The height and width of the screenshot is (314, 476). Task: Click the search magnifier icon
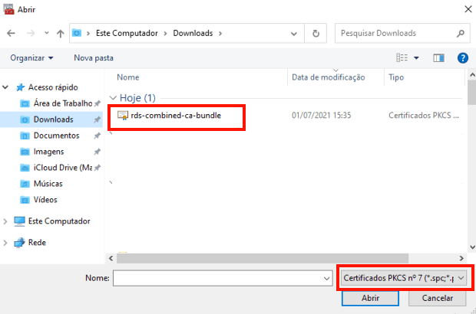pos(460,34)
